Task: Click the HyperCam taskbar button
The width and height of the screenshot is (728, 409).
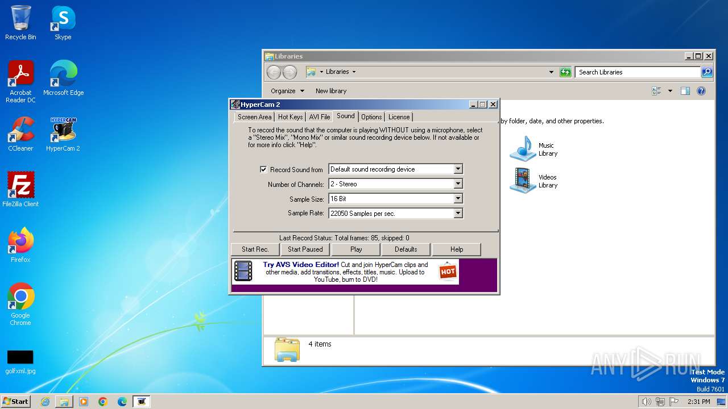Action: pyautogui.click(x=142, y=402)
